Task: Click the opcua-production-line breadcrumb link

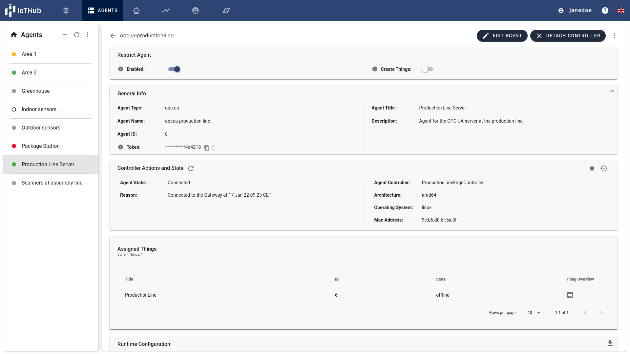Action: coord(146,35)
